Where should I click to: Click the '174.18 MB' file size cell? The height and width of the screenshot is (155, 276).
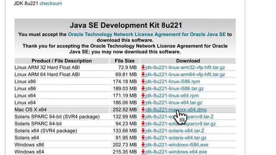click(x=125, y=81)
